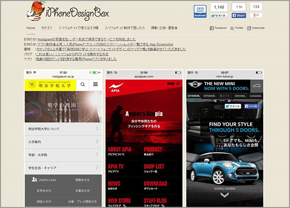The width and height of the screenshot is (290, 208).
Task: Expand the 学生生活・キャリア row chevron
Action: click(x=97, y=167)
